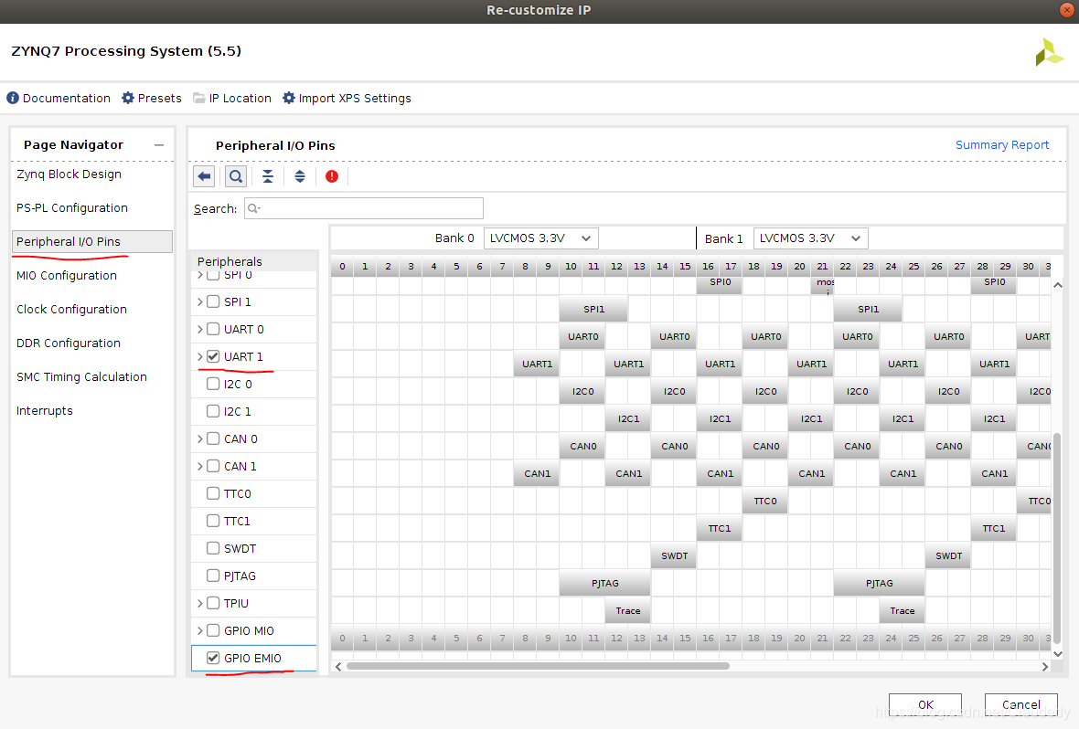The image size is (1079, 729).
Task: Uncheck the GPIO EMIO checkbox
Action: point(213,658)
